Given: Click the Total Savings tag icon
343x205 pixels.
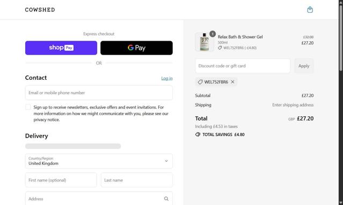Looking at the screenshot, I should click(198, 134).
